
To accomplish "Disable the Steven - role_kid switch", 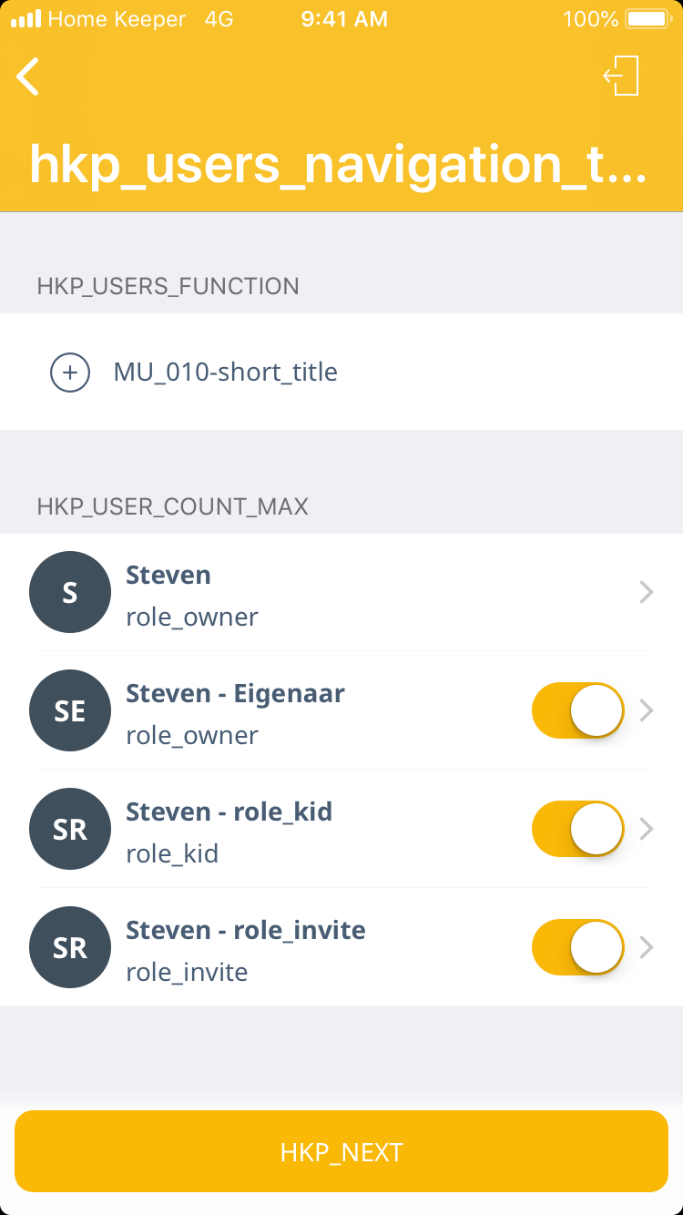I will pyautogui.click(x=577, y=829).
